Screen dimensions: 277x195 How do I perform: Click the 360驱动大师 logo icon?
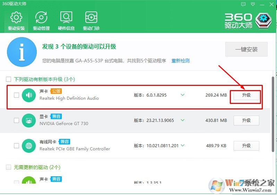pyautogui.click(x=263, y=20)
